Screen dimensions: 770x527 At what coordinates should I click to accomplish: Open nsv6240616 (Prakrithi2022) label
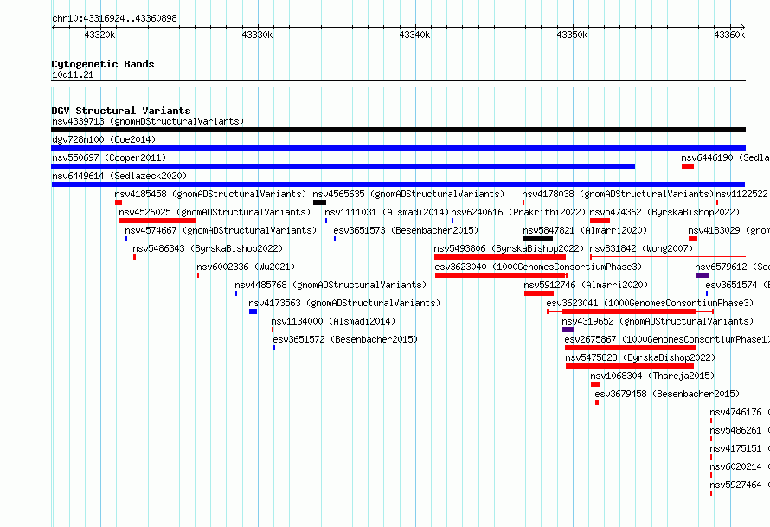point(518,212)
